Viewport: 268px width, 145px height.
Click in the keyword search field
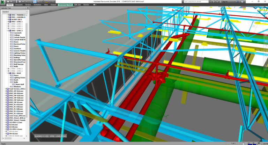[x=196, y=1]
